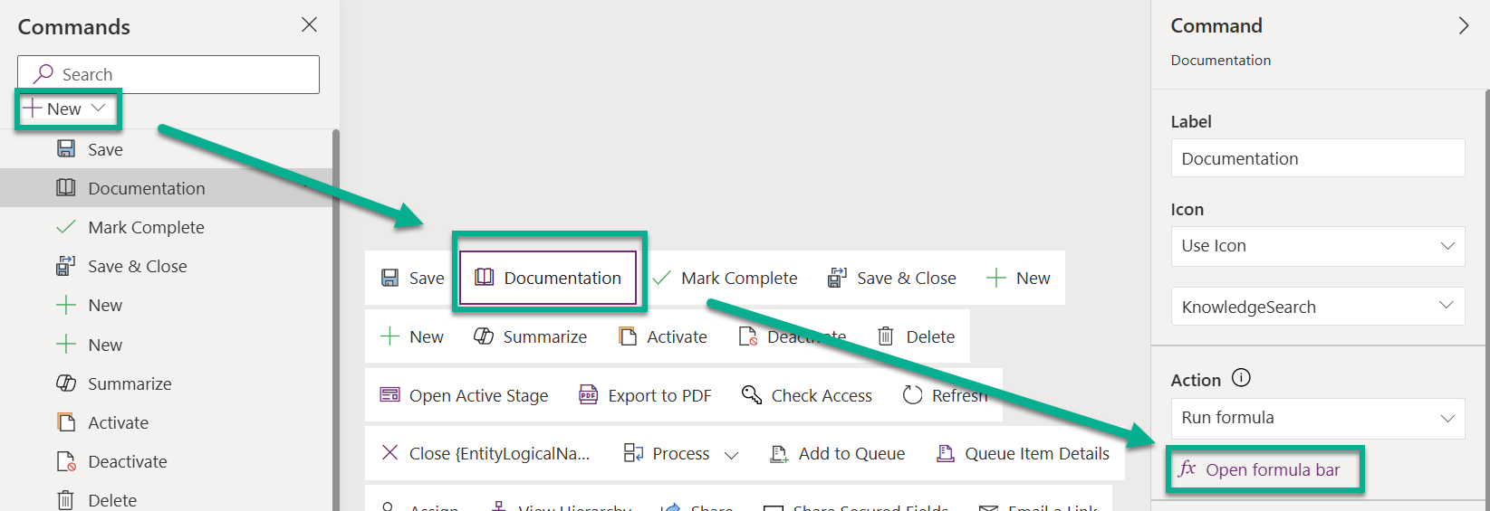This screenshot has width=1490, height=511.
Task: Expand the Process dropdown chevron
Action: [x=732, y=455]
